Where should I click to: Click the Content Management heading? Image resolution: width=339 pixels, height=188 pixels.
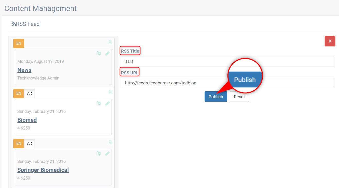[x=41, y=8]
